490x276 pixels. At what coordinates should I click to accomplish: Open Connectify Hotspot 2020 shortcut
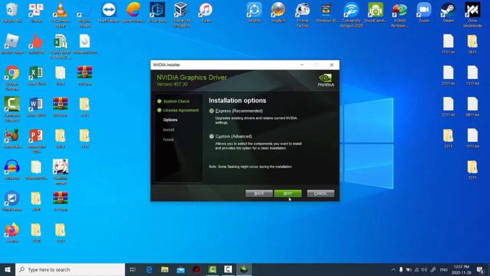pos(351,15)
